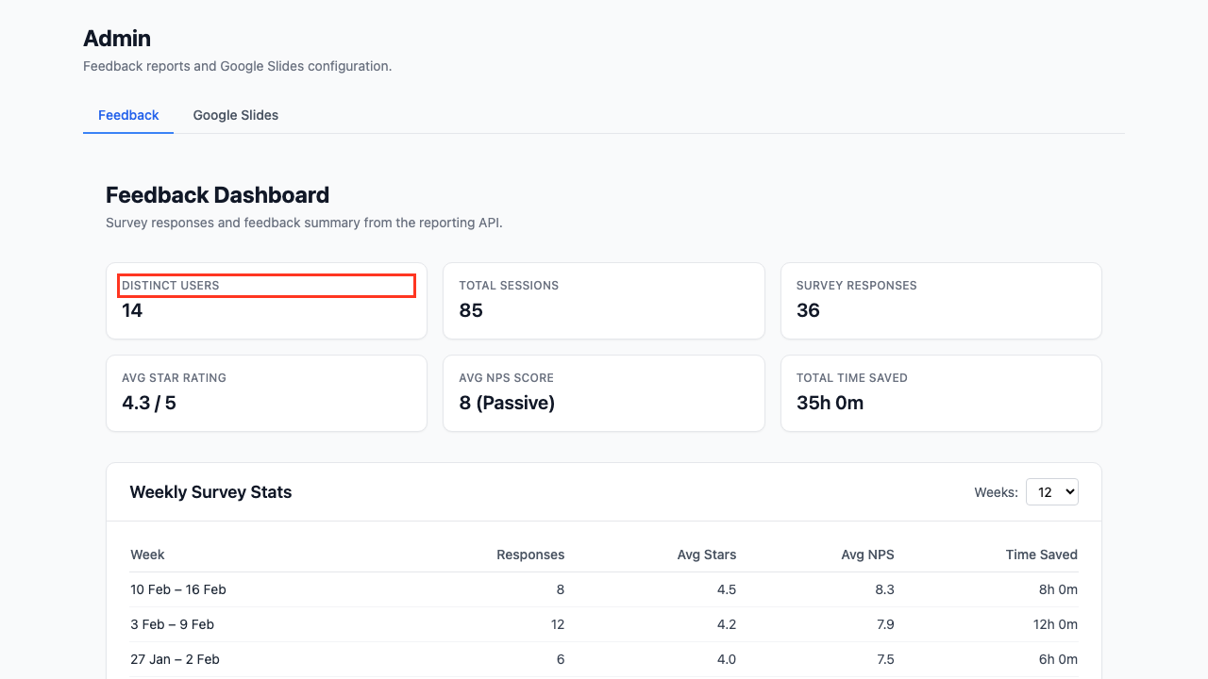The image size is (1208, 679).
Task: Click the Distinct Users stat card
Action: point(266,300)
